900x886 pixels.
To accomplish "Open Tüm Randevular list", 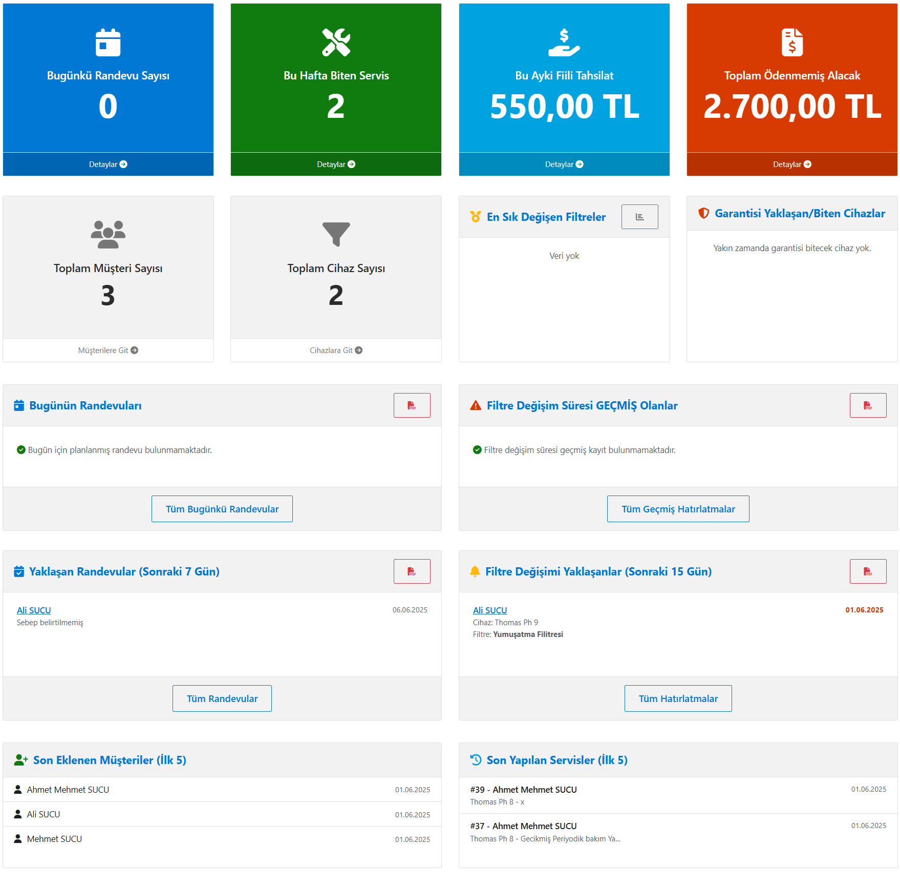I will (x=222, y=698).
